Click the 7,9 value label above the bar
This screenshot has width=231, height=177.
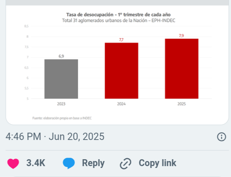point(182,36)
